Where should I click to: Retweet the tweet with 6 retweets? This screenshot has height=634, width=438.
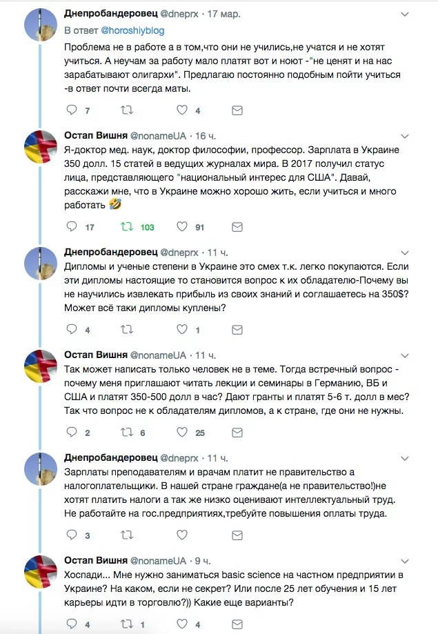coord(127,433)
